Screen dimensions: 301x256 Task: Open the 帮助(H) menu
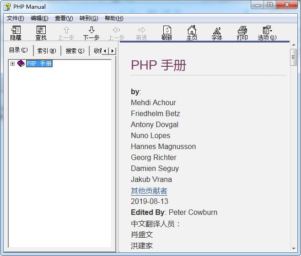pos(114,18)
